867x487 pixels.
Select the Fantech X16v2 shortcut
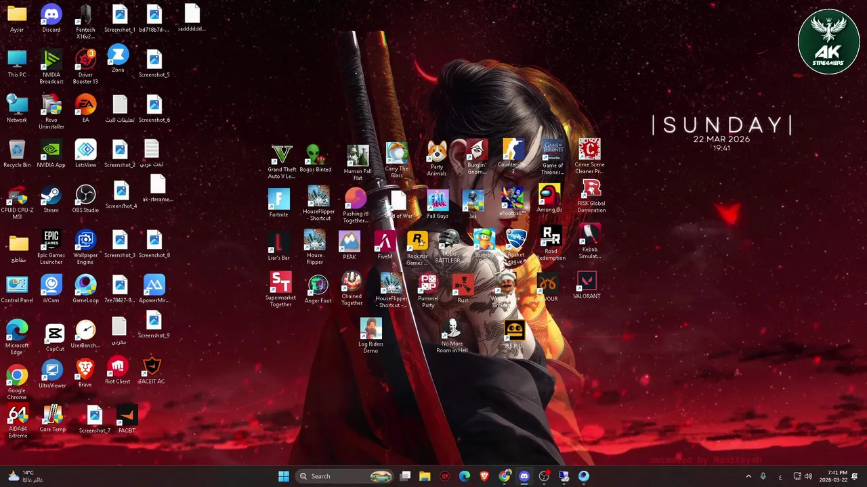pos(85,22)
